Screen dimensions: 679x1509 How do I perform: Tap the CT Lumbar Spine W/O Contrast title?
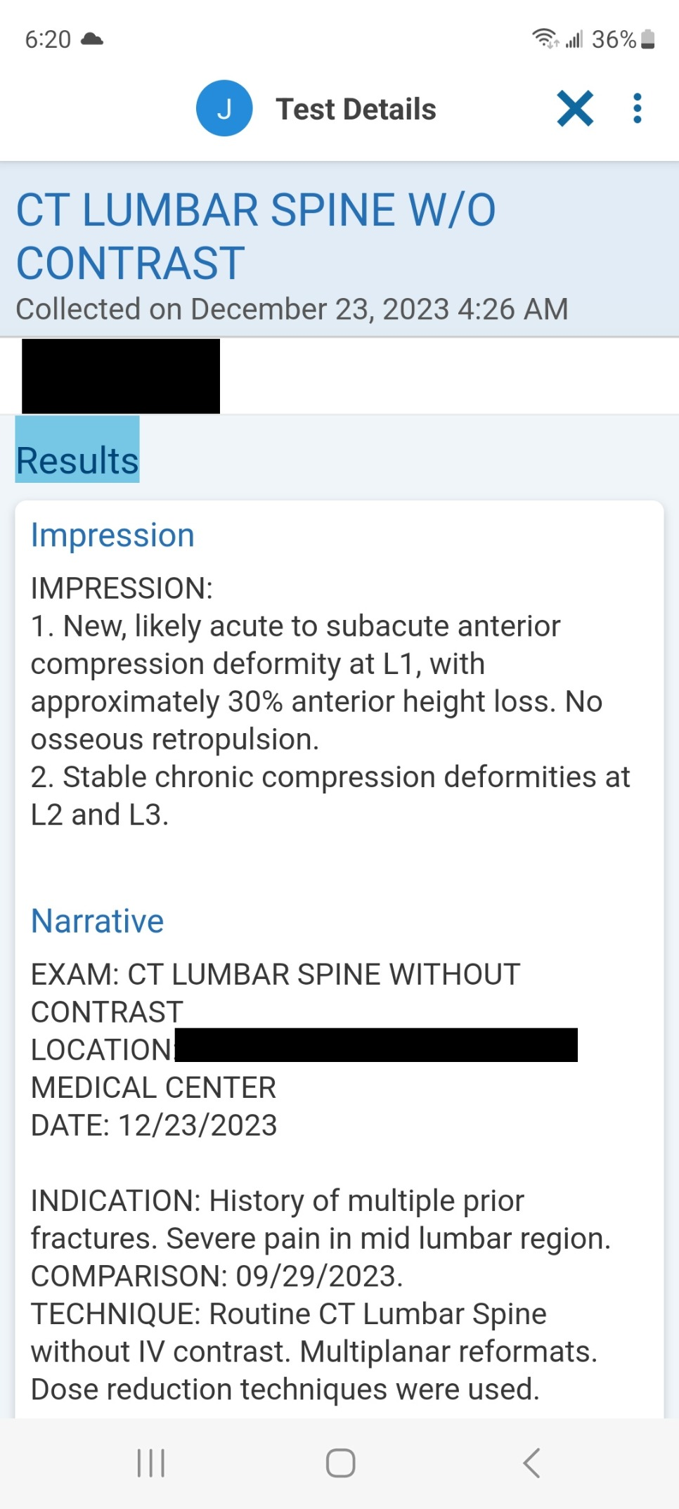click(x=256, y=236)
